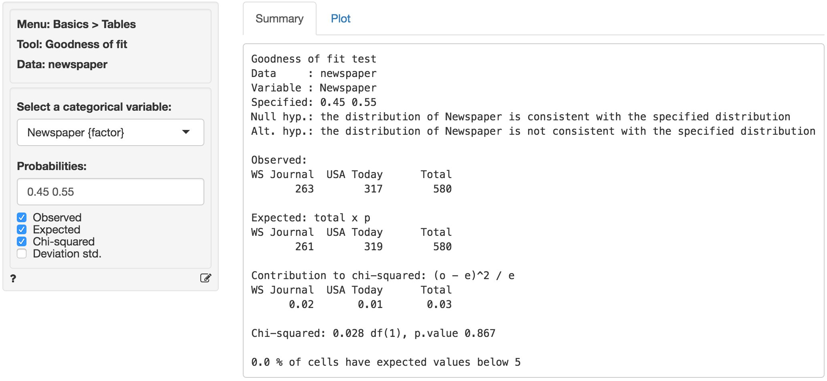Click the Chi-squared p.value result line
This screenshot has width=827, height=381.
pyautogui.click(x=373, y=333)
